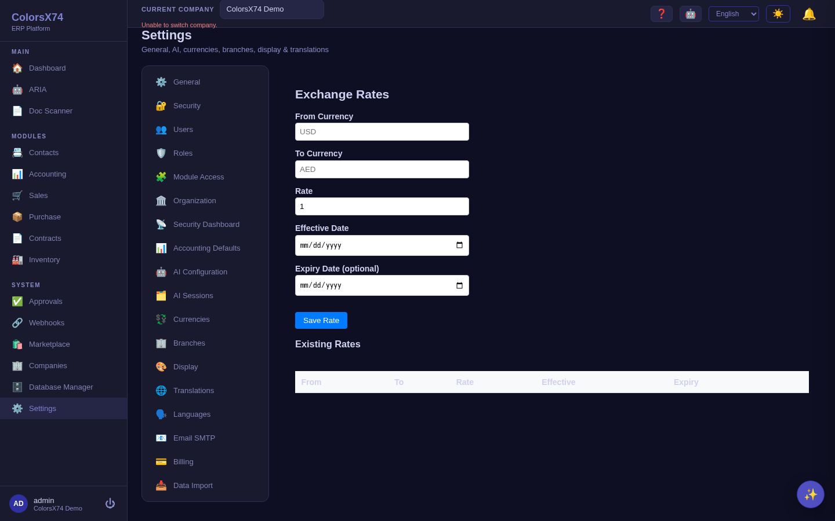
Task: Click the Users people icon
Action: (x=161, y=130)
